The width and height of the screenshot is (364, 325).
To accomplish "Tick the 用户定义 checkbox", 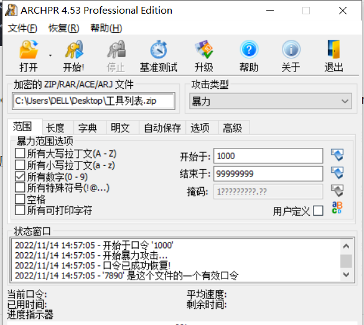I will pyautogui.click(x=318, y=211).
